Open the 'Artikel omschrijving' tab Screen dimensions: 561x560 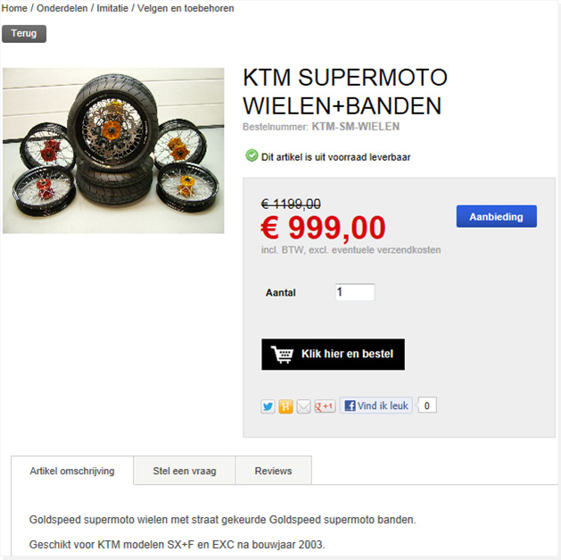72,471
